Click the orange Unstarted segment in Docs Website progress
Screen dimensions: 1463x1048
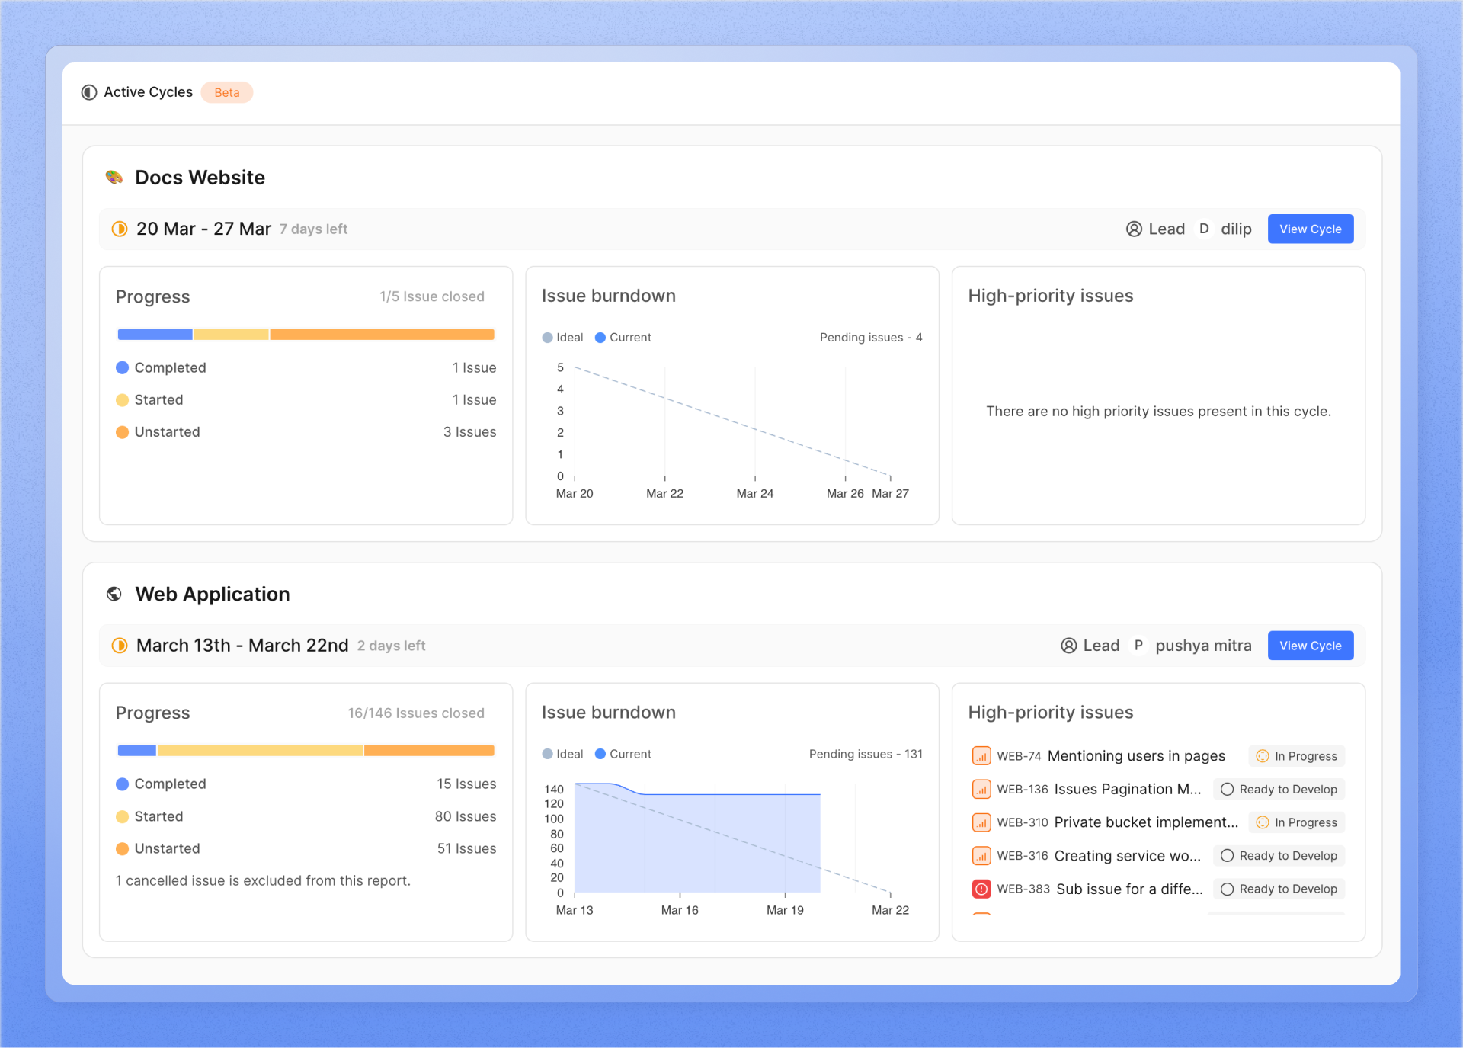click(382, 335)
